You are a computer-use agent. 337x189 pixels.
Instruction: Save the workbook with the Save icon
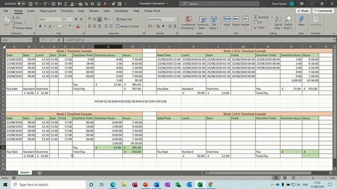[31, 4]
